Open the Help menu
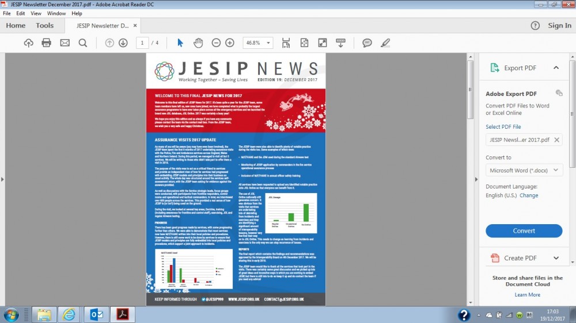The width and height of the screenshot is (576, 323). coord(77,14)
